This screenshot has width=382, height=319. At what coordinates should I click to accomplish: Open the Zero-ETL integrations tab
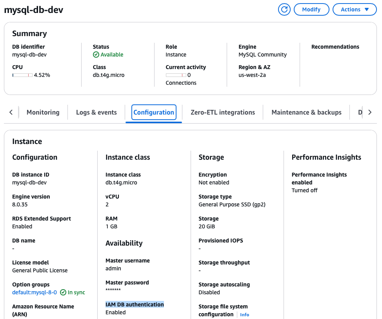tap(223, 112)
